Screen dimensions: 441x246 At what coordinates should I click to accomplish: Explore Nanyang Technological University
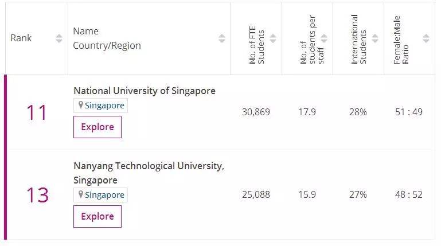coord(97,216)
